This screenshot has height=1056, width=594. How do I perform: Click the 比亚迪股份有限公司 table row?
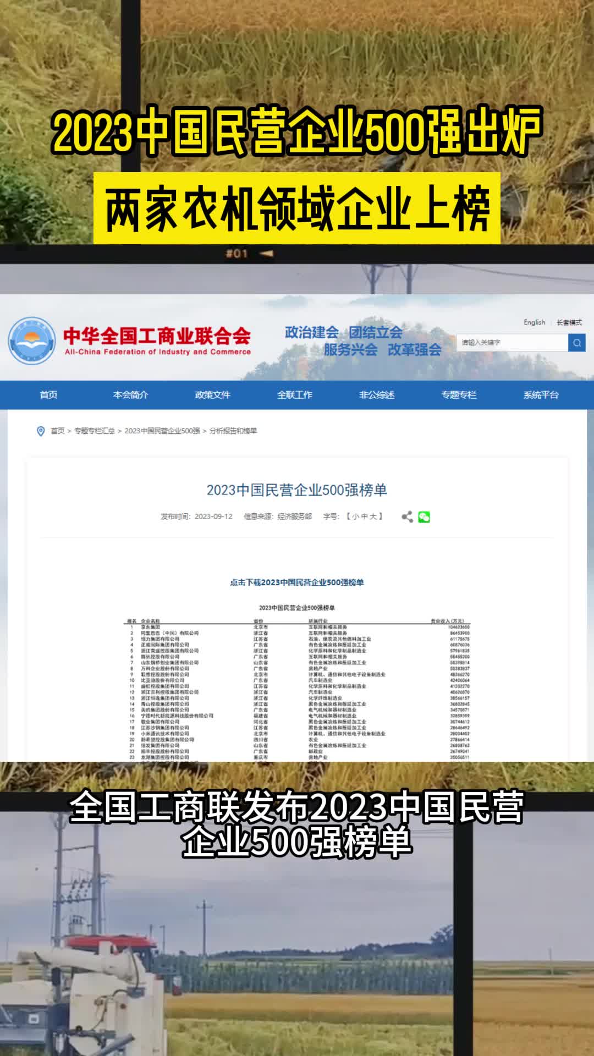(297, 680)
